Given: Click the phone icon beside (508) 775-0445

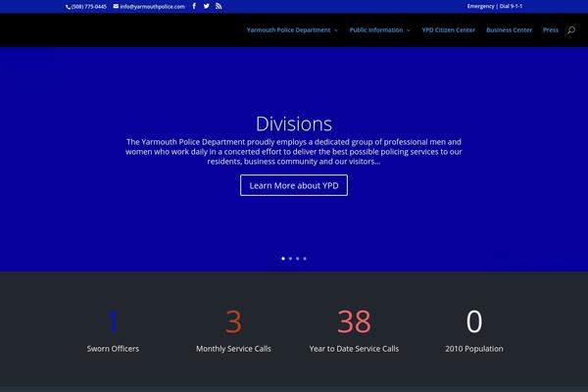Looking at the screenshot, I should click(68, 7).
